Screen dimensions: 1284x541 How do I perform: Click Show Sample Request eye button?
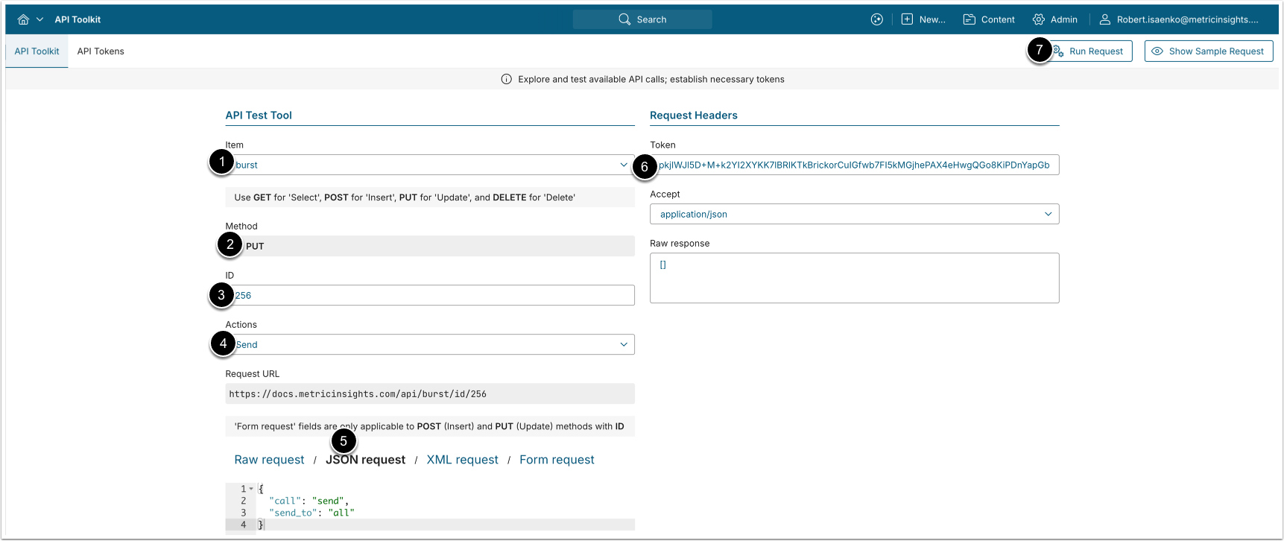click(x=1208, y=51)
